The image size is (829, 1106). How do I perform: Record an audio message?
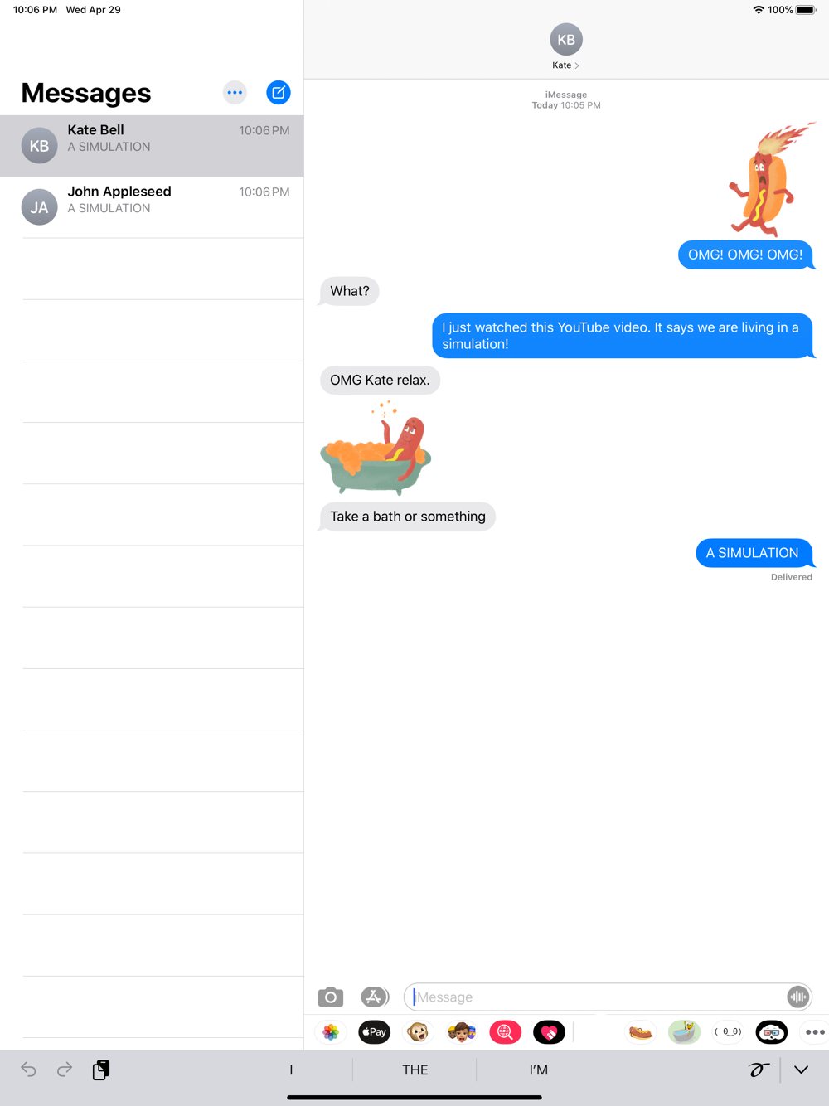797,997
